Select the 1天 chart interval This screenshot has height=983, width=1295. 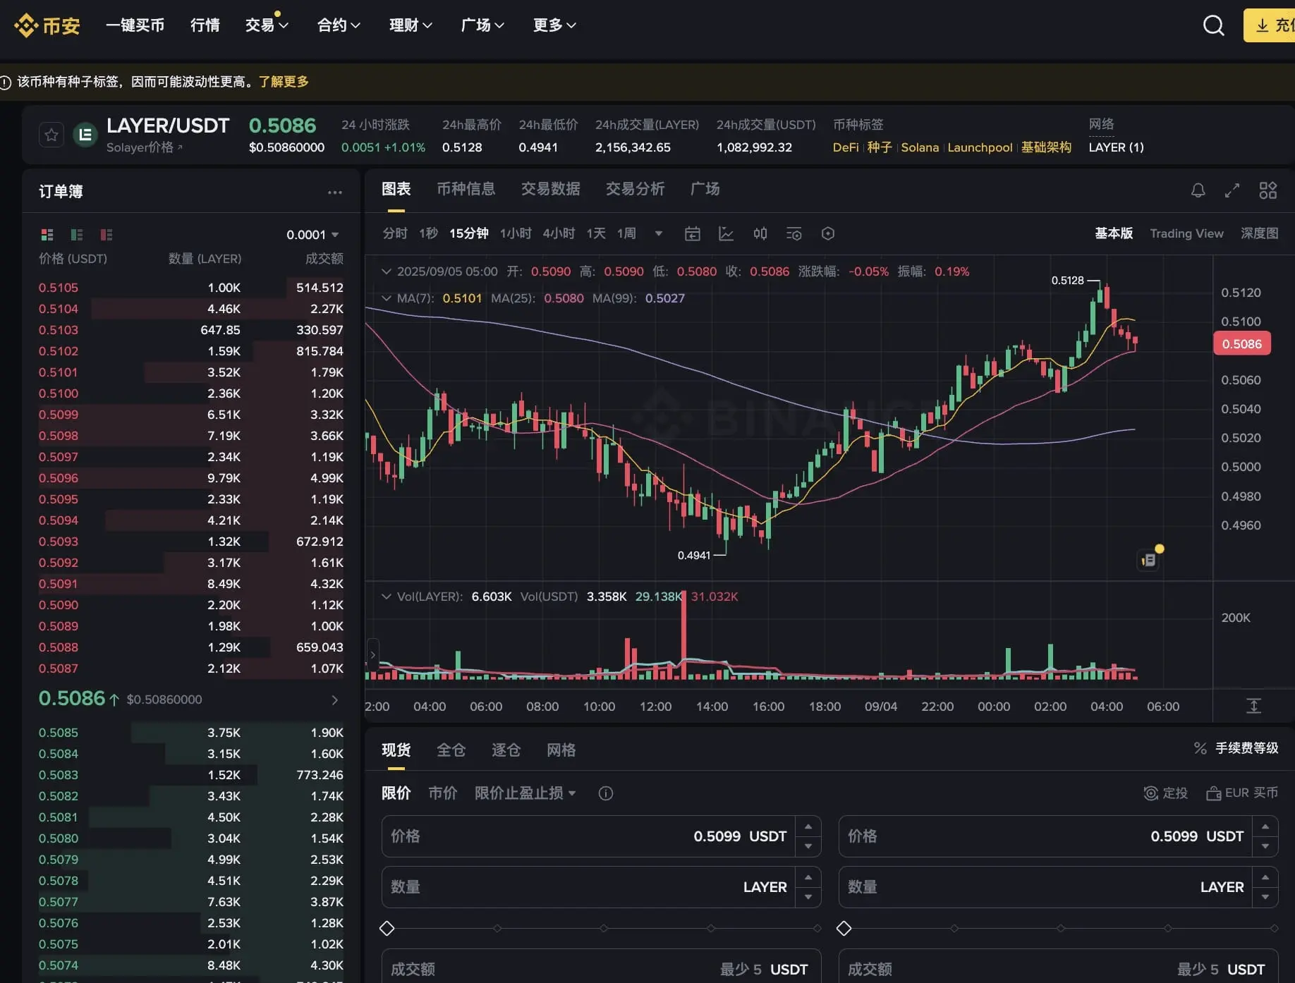(596, 233)
